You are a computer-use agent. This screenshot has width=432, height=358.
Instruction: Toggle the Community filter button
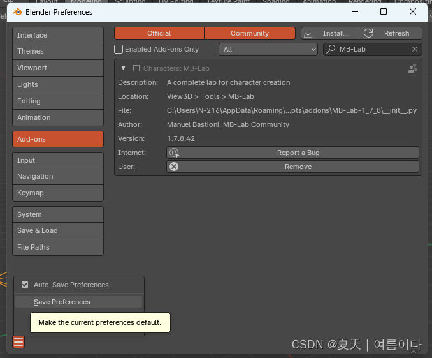(x=250, y=33)
